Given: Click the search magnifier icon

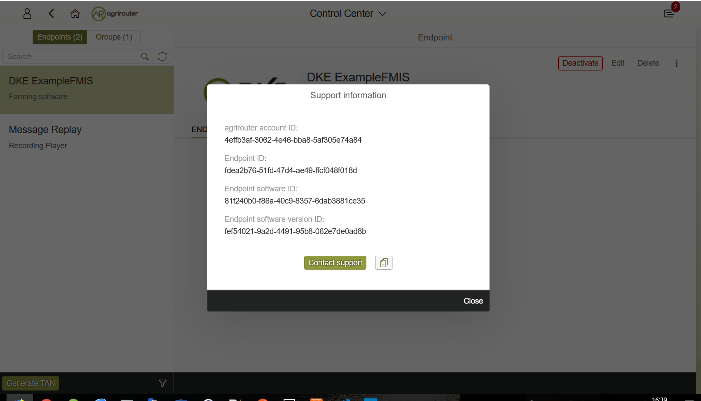Looking at the screenshot, I should tap(144, 57).
